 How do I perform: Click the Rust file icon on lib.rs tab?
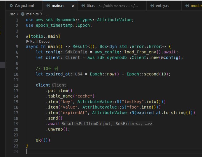[82, 6]
